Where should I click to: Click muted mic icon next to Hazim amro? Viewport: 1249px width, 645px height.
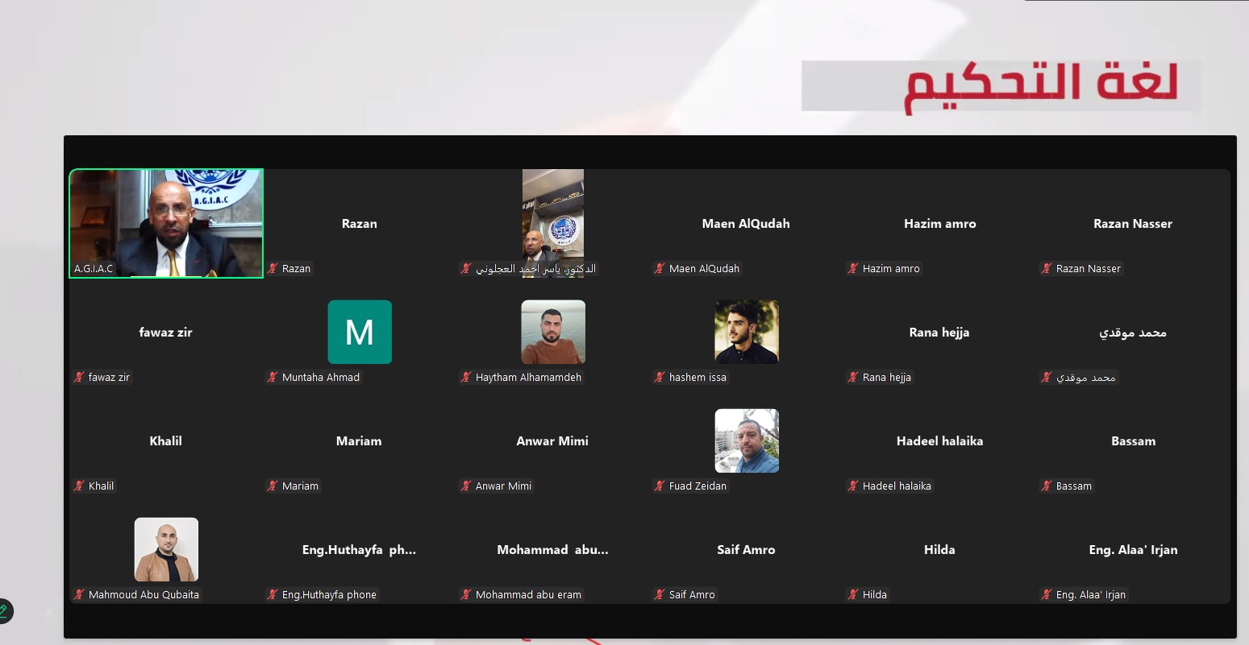pos(853,269)
